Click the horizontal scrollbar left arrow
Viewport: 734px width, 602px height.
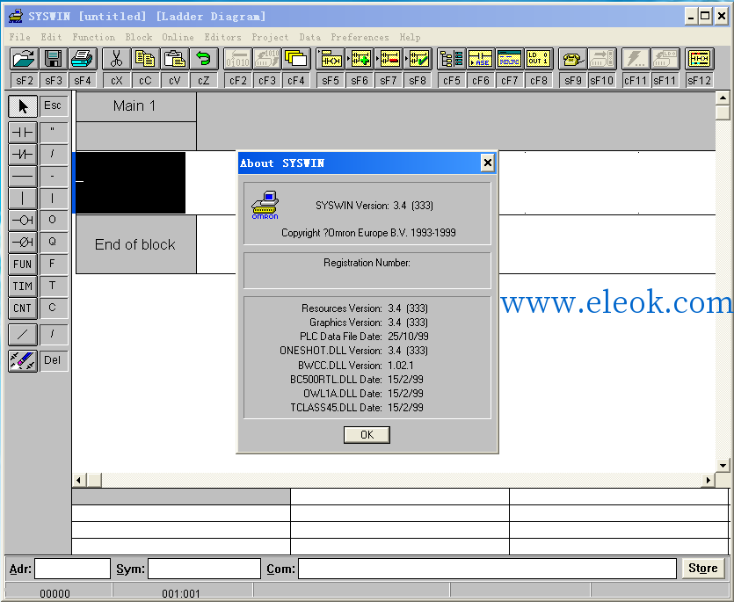tap(78, 480)
